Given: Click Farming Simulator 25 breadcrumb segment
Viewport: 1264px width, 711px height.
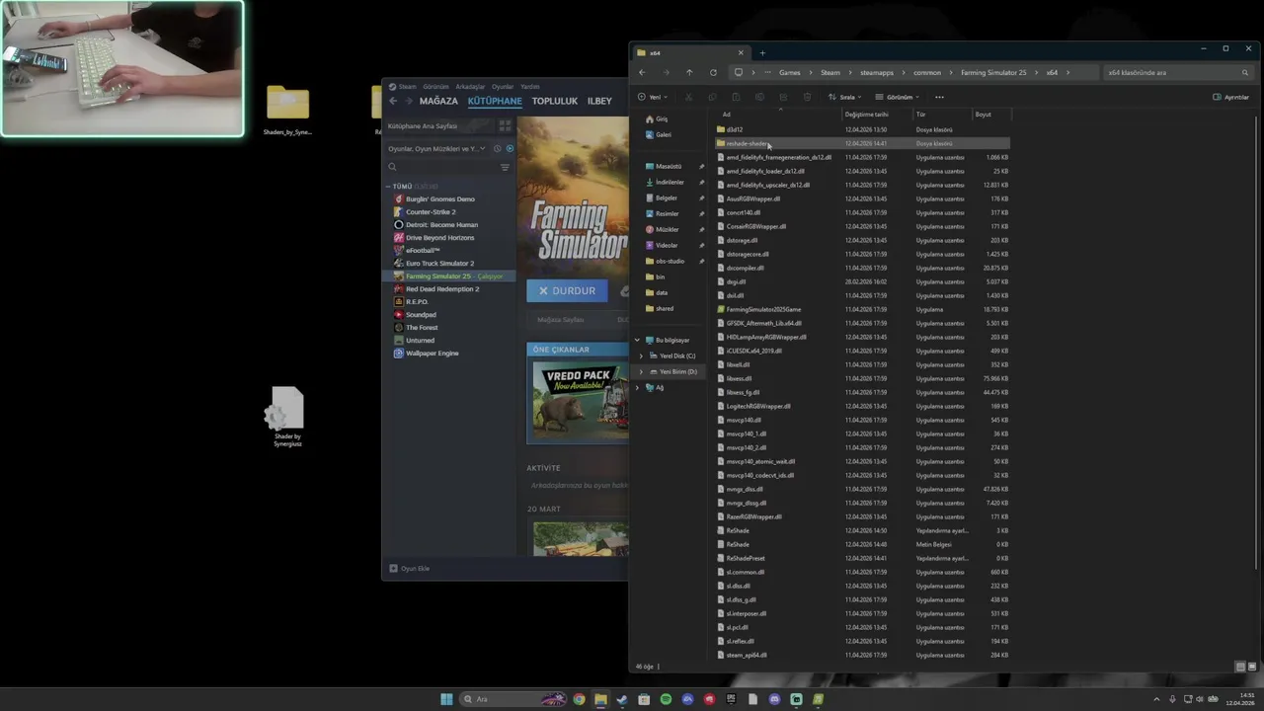Looking at the screenshot, I should coord(993,72).
